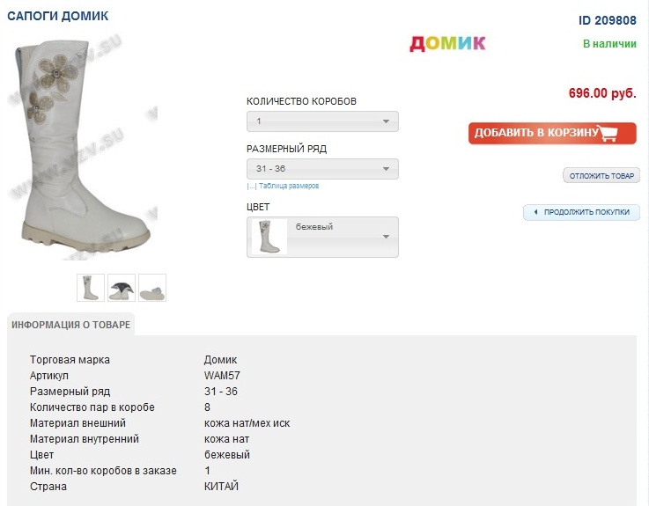The height and width of the screenshot is (506, 649).
Task: Open the third thumbnail showing boot sole
Action: coord(152,288)
